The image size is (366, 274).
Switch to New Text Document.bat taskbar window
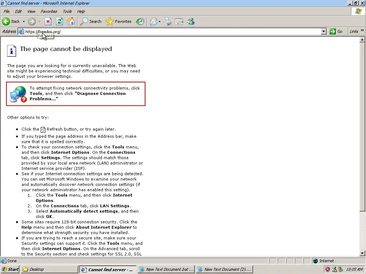pos(166,269)
